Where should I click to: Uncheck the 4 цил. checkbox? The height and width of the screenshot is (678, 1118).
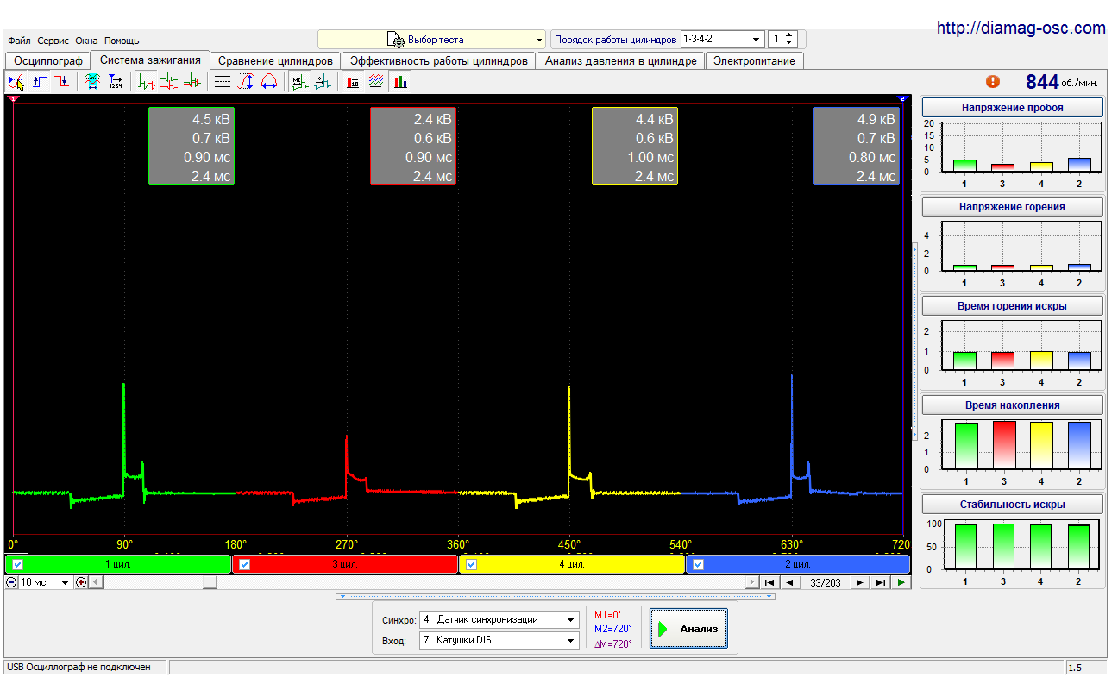coord(472,565)
